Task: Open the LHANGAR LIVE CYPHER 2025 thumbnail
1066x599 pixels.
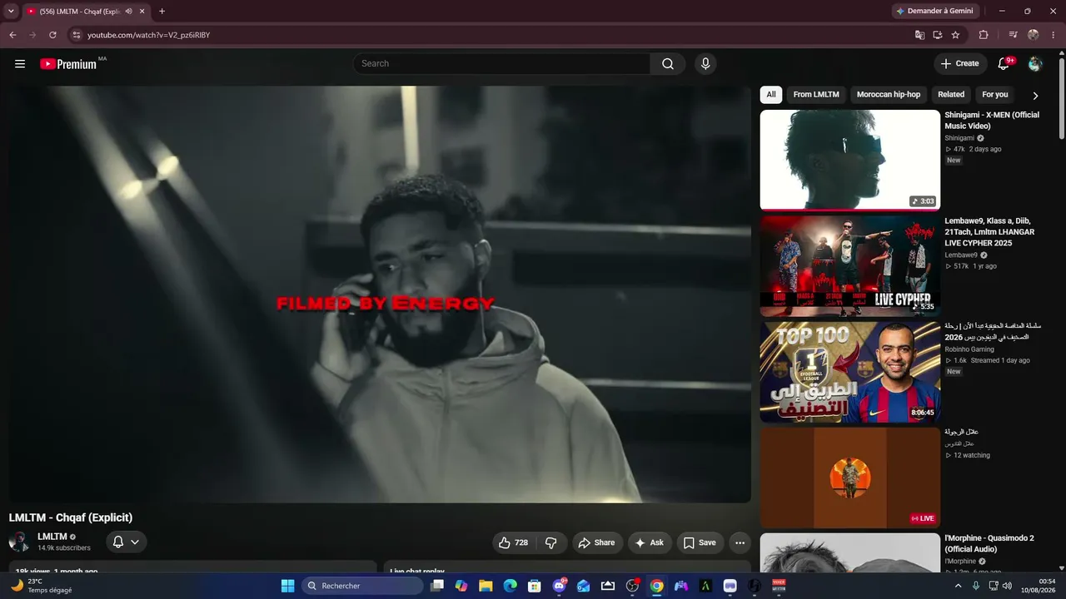Action: click(x=850, y=266)
